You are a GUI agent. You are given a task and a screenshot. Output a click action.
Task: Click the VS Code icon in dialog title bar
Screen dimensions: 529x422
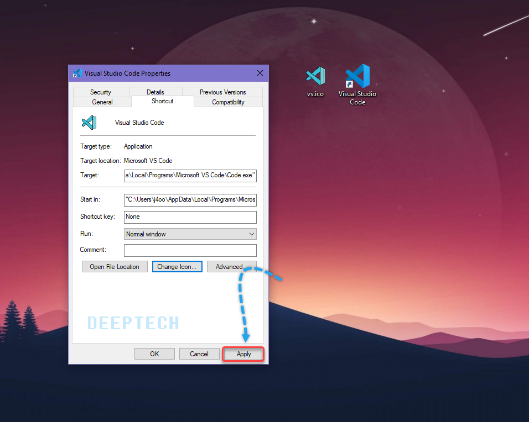(x=77, y=73)
